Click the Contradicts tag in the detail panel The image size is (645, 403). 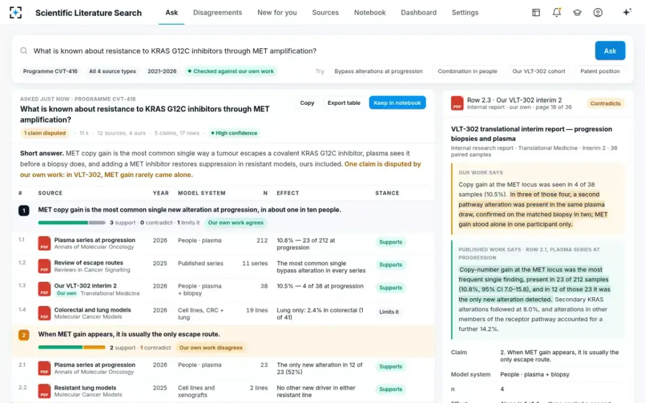click(x=605, y=103)
